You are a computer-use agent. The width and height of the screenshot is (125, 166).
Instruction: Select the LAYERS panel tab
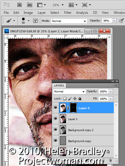pos(59,86)
